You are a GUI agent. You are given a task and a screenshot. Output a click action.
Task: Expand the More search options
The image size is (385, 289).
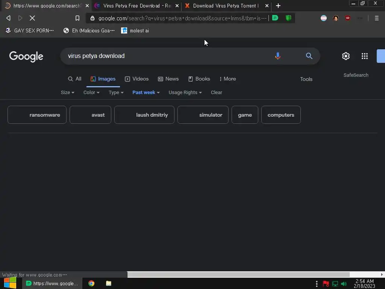click(227, 79)
